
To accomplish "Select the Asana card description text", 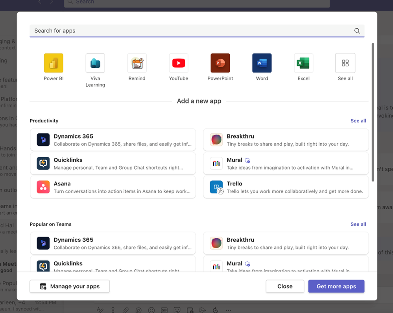I will click(122, 191).
